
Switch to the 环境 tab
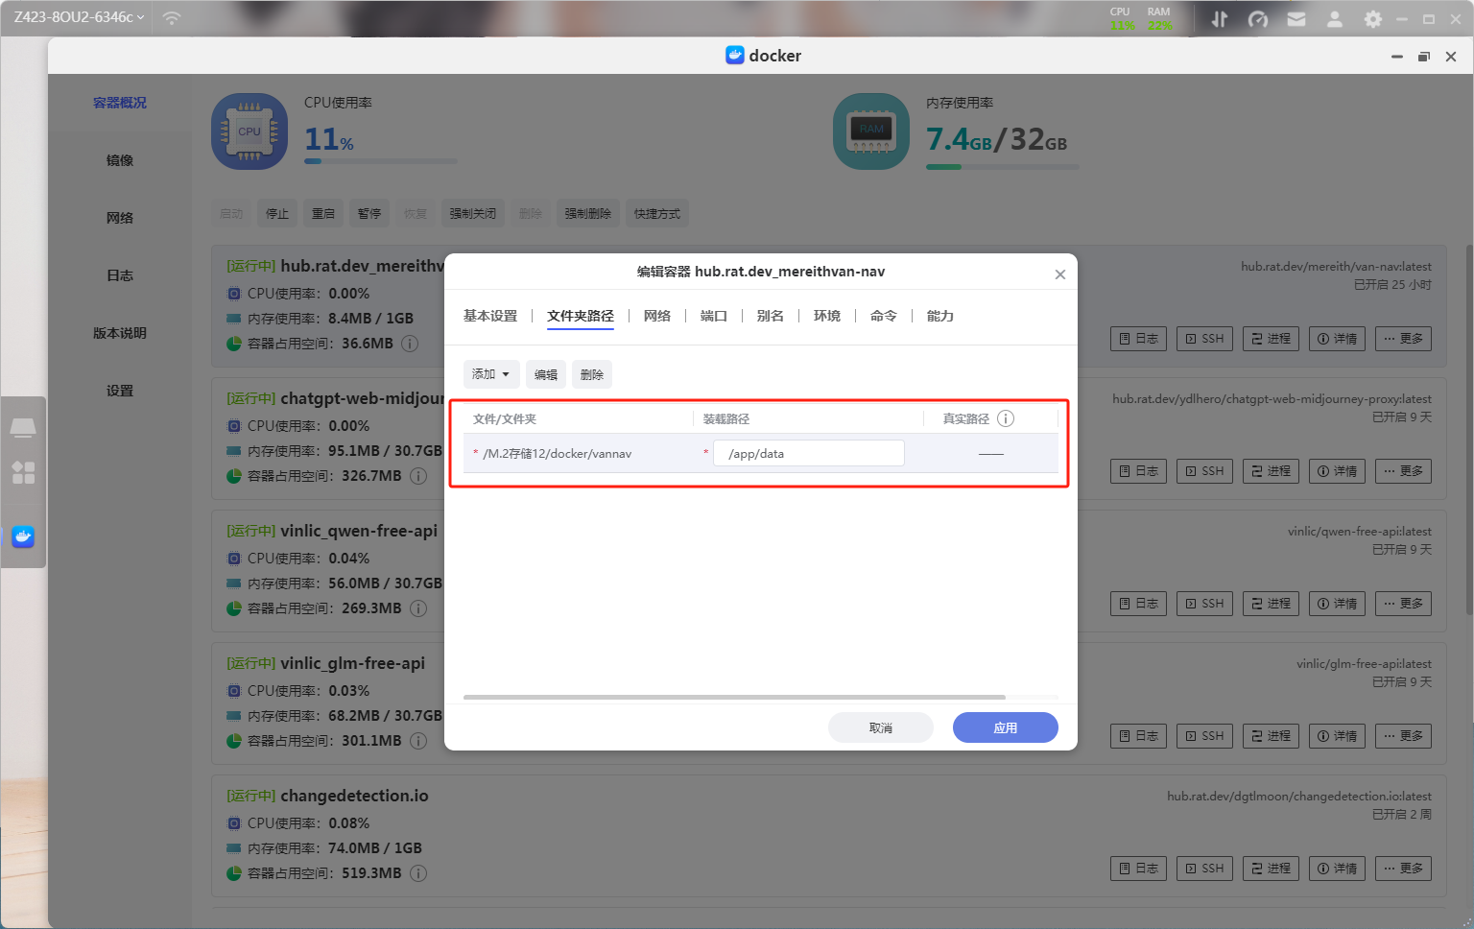pyautogui.click(x=827, y=316)
